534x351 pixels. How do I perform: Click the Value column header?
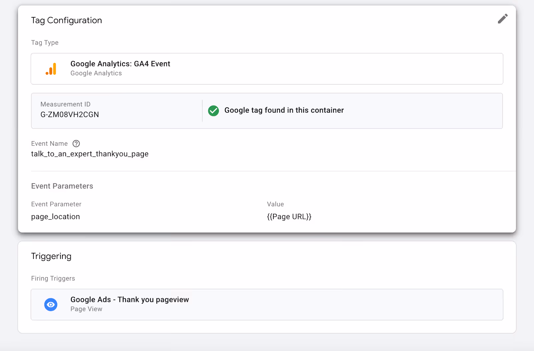click(x=275, y=204)
